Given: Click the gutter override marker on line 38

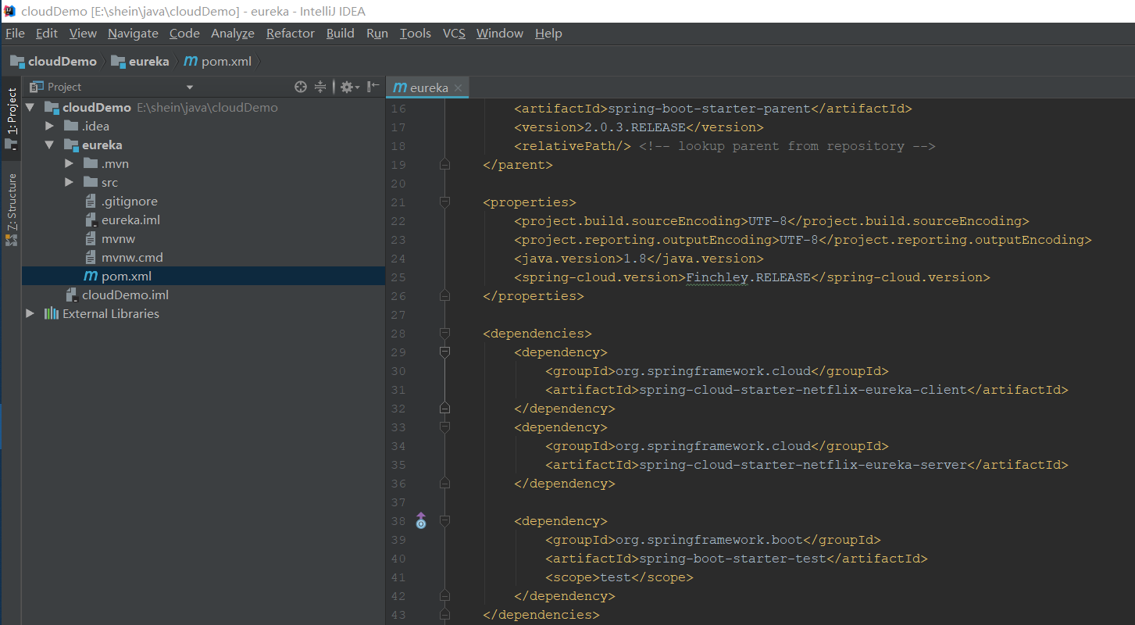Looking at the screenshot, I should coord(421,520).
